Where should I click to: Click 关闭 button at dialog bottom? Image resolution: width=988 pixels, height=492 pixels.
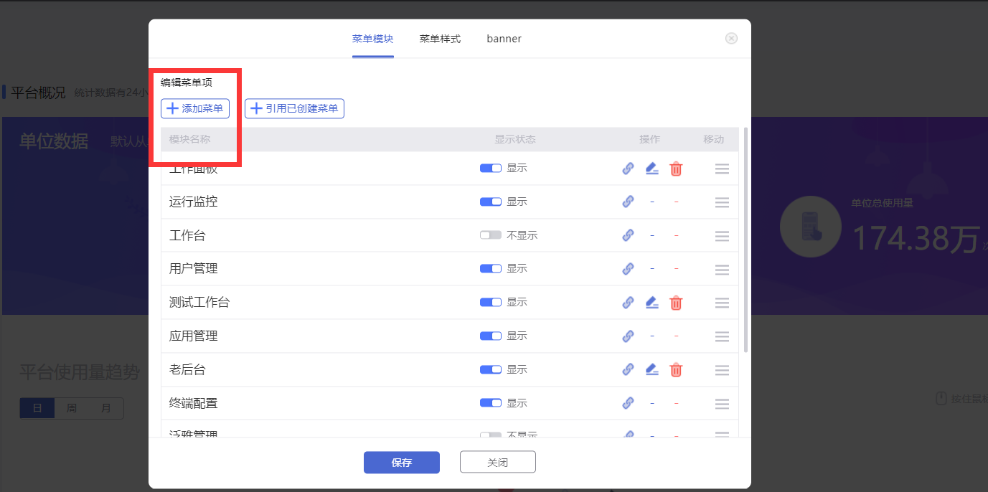498,463
